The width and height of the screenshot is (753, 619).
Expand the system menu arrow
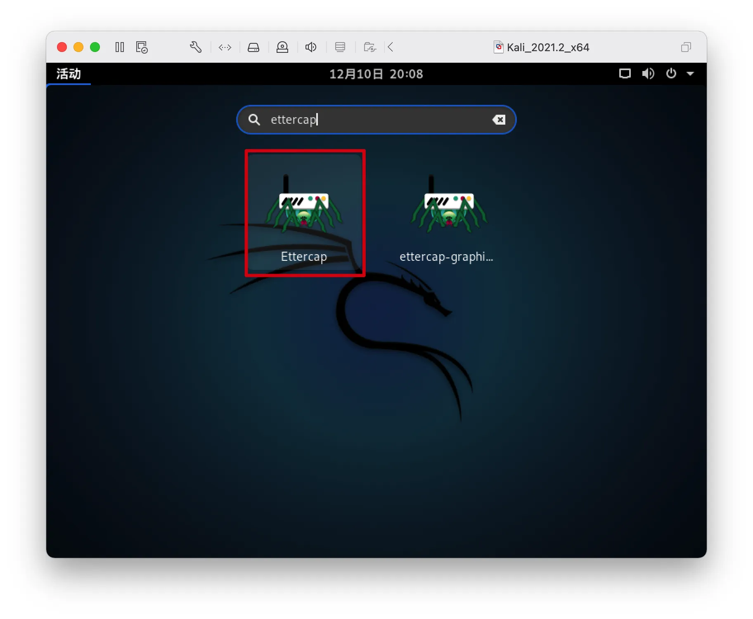pos(690,74)
